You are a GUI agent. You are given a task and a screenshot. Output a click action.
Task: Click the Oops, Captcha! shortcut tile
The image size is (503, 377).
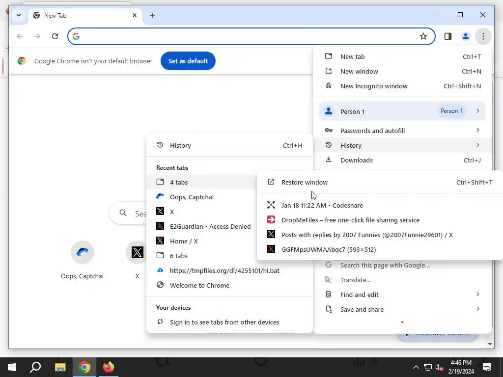click(82, 260)
